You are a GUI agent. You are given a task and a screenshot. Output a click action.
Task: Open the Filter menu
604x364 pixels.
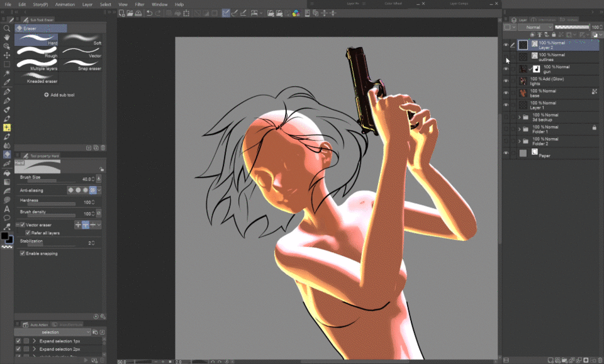[x=140, y=4]
